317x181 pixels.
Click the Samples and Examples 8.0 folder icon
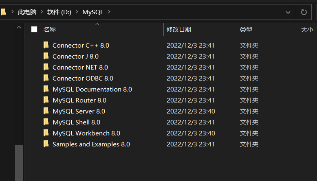46,144
